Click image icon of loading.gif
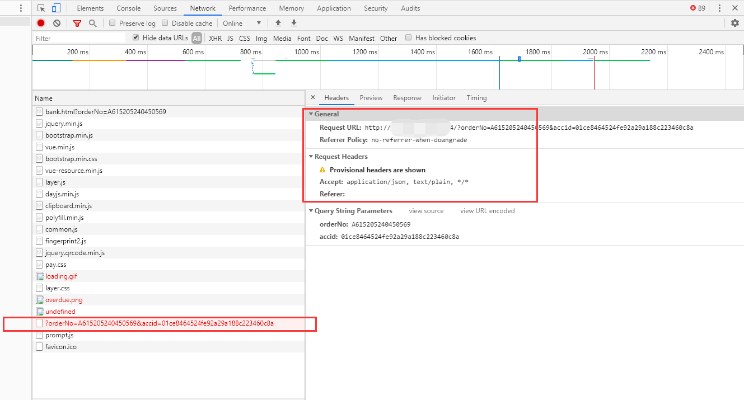 (x=39, y=276)
